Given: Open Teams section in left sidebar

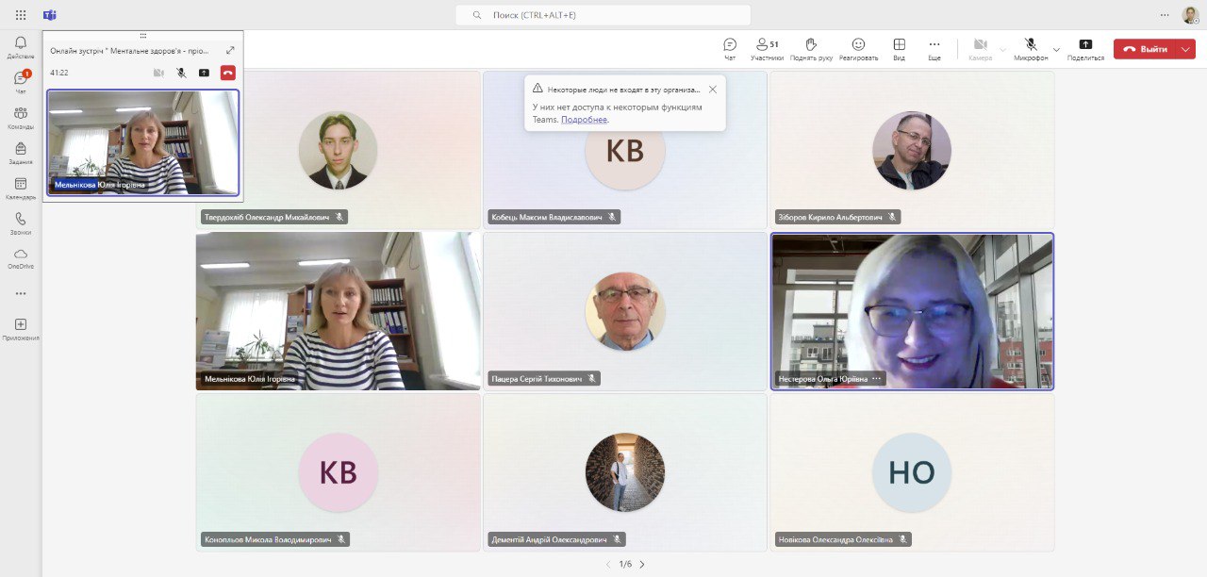Looking at the screenshot, I should (21, 117).
